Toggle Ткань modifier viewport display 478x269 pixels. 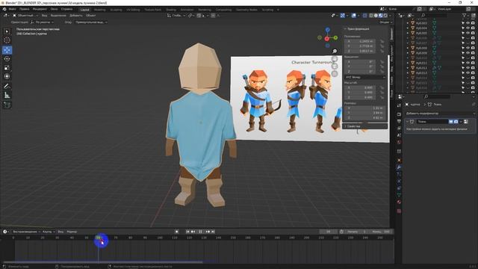click(451, 121)
